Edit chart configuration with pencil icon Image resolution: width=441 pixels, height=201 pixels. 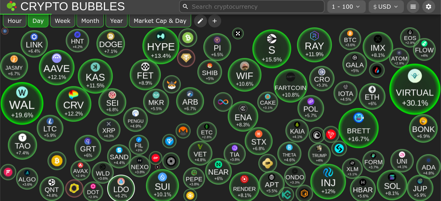[200, 21]
